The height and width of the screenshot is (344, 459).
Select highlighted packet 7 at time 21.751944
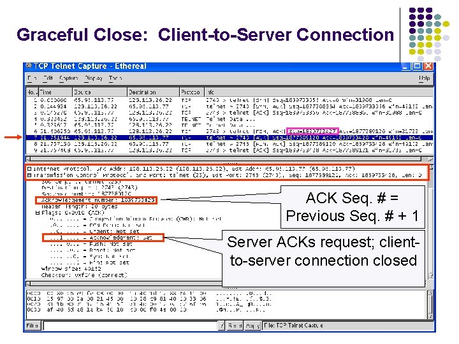pyautogui.click(x=229, y=138)
